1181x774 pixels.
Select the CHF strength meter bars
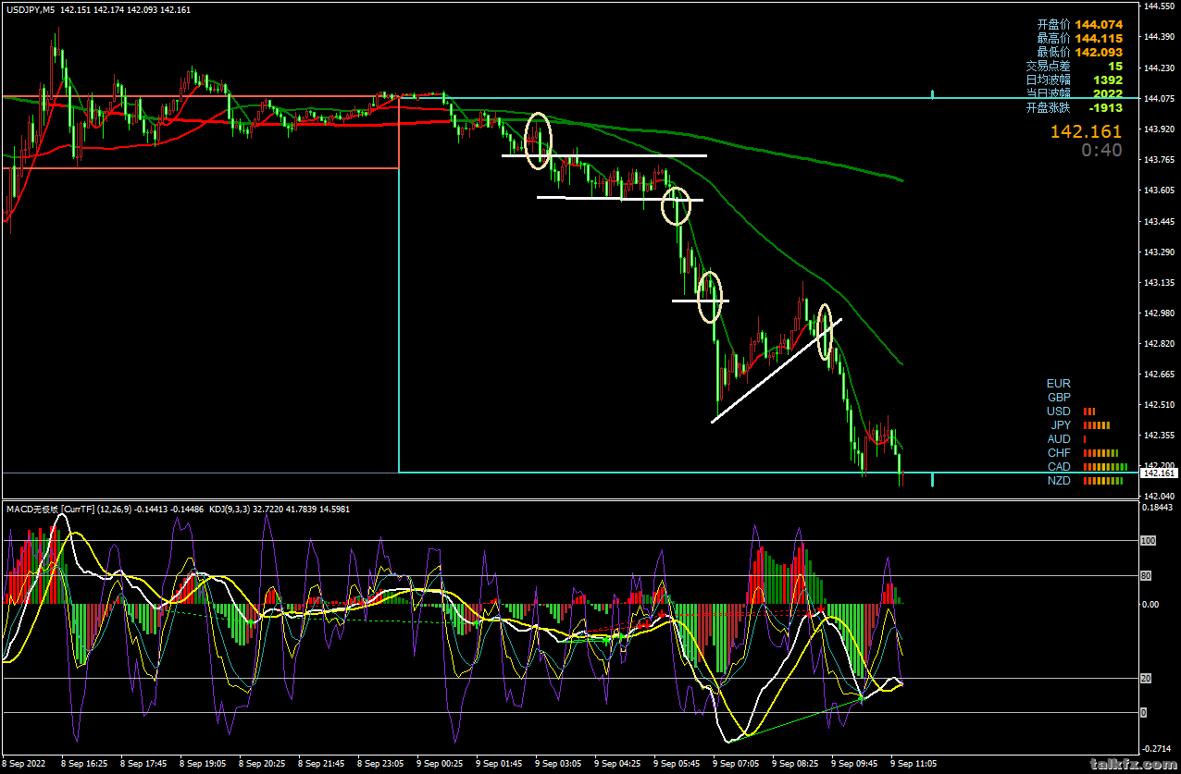click(x=1100, y=453)
